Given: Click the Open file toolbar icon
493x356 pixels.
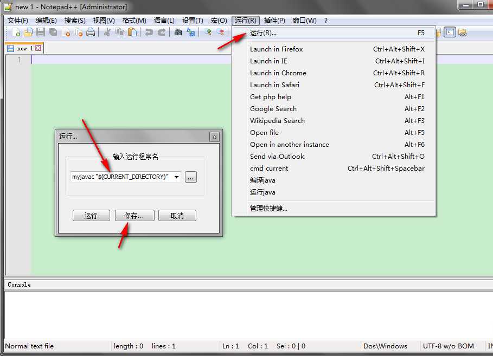Looking at the screenshot, I should click(28, 33).
